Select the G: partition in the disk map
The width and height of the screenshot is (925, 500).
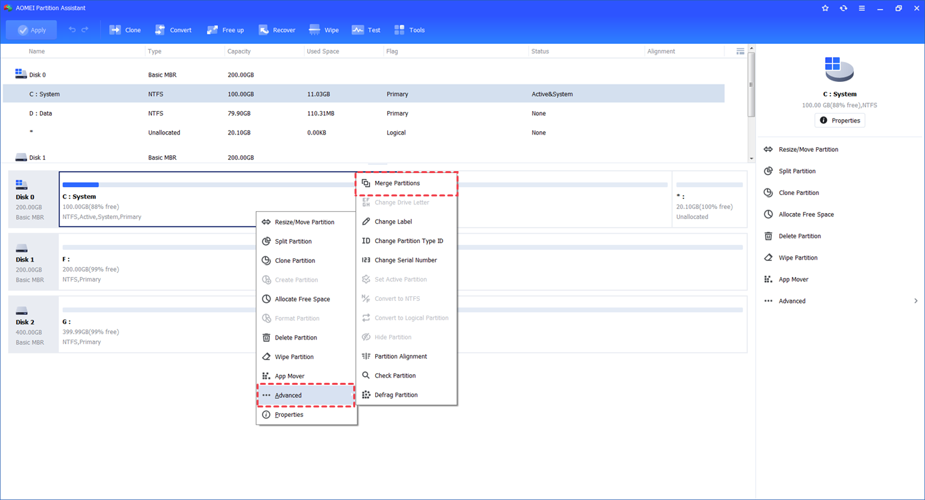[x=403, y=324]
